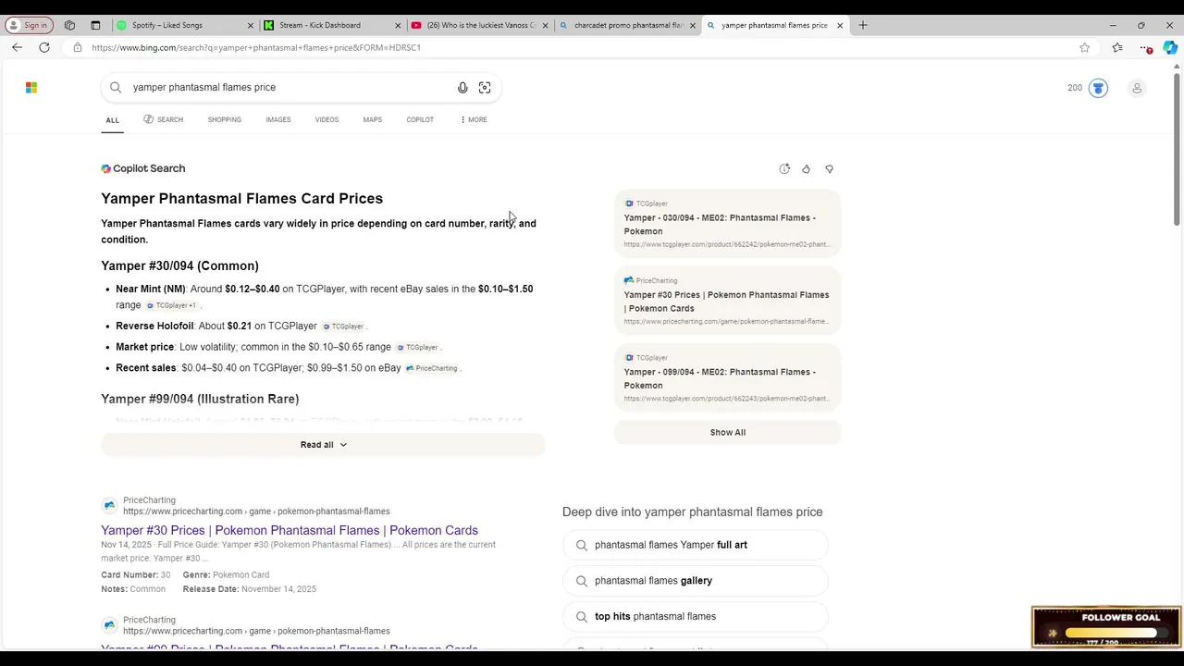Click the Copilot Search label
Screen dimensions: 1184x666
pyautogui.click(x=143, y=168)
